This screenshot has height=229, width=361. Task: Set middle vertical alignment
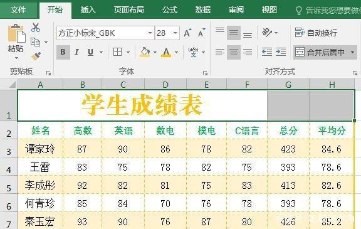click(233, 33)
